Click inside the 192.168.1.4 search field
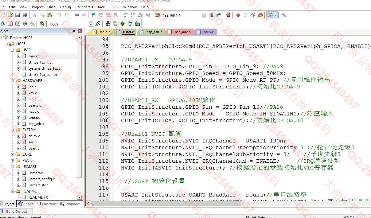 point(181,15)
